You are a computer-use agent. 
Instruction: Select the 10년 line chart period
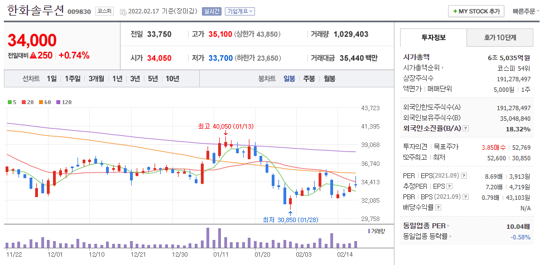(172, 78)
